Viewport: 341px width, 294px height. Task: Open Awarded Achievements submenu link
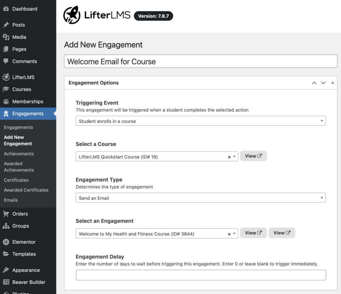click(19, 167)
